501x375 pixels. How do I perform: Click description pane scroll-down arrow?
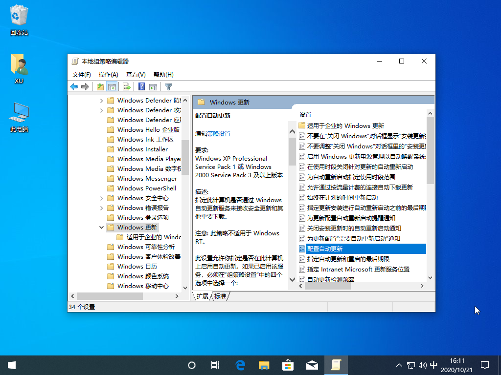point(292,279)
